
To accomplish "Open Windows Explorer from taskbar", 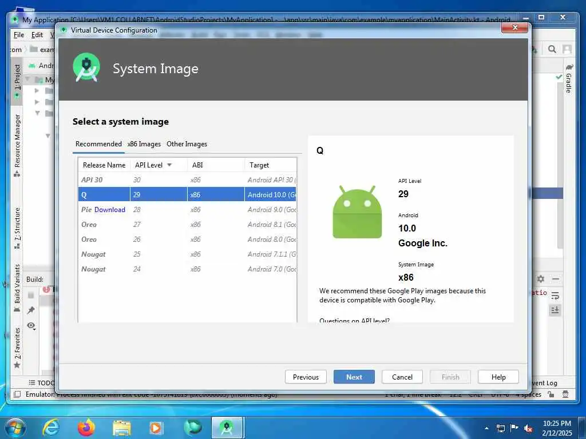I will coord(122,428).
